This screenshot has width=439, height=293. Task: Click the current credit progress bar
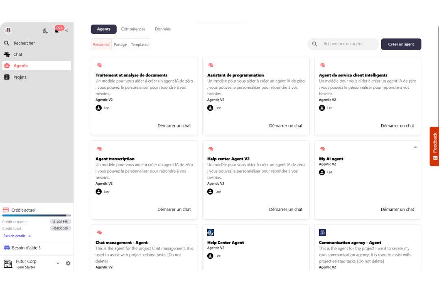[37, 215]
